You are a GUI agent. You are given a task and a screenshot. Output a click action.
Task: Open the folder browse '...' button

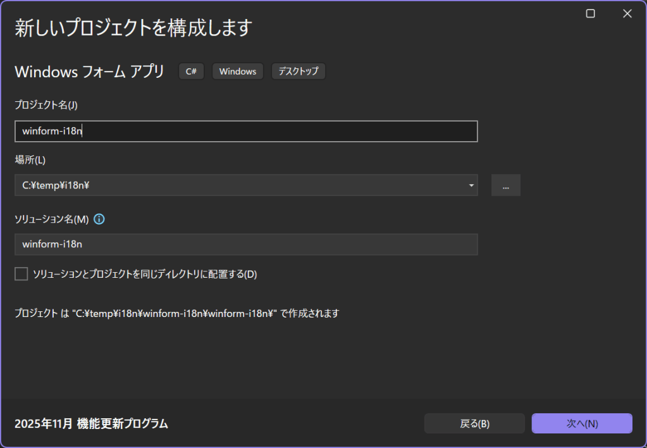[x=505, y=185]
